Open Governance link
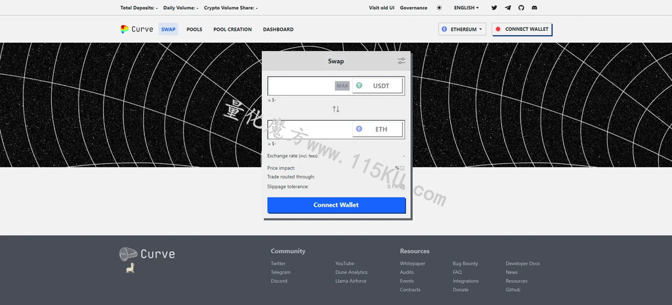This screenshot has height=305, width=672. (413, 8)
